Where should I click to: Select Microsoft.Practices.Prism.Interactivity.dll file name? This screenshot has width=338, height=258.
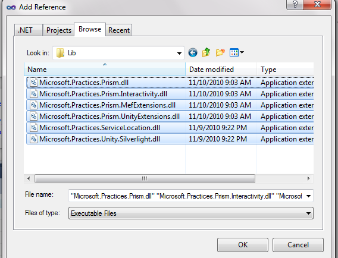click(103, 94)
